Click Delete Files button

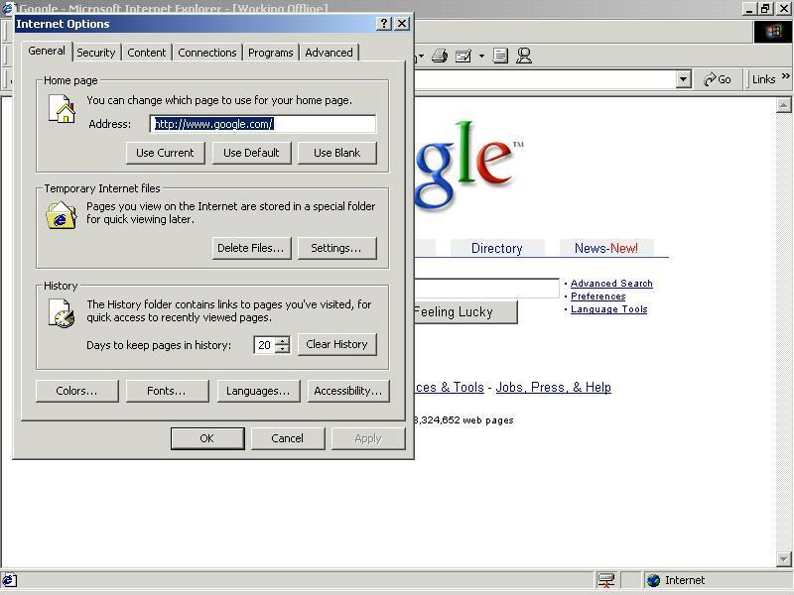251,248
